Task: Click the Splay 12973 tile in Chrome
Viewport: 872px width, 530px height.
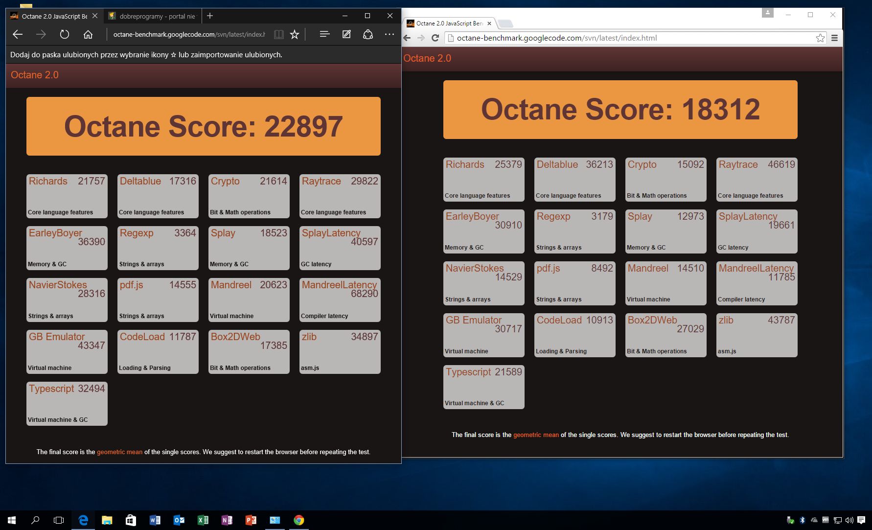Action: click(666, 231)
